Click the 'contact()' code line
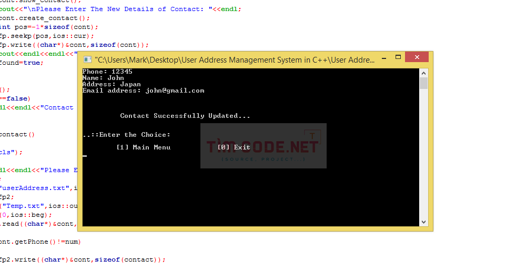The image size is (506, 270). (x=17, y=134)
